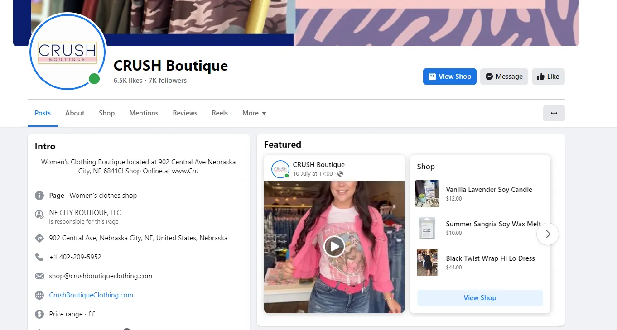Click the Intro section heading

click(x=45, y=146)
